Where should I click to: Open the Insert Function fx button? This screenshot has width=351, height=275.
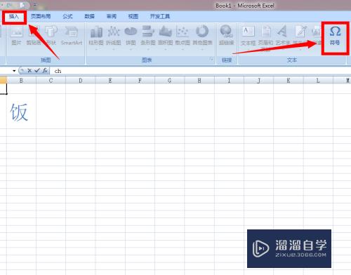pos(45,70)
